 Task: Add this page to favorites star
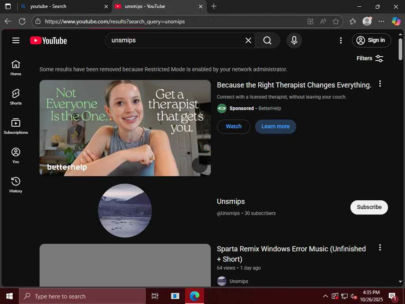[x=335, y=21]
